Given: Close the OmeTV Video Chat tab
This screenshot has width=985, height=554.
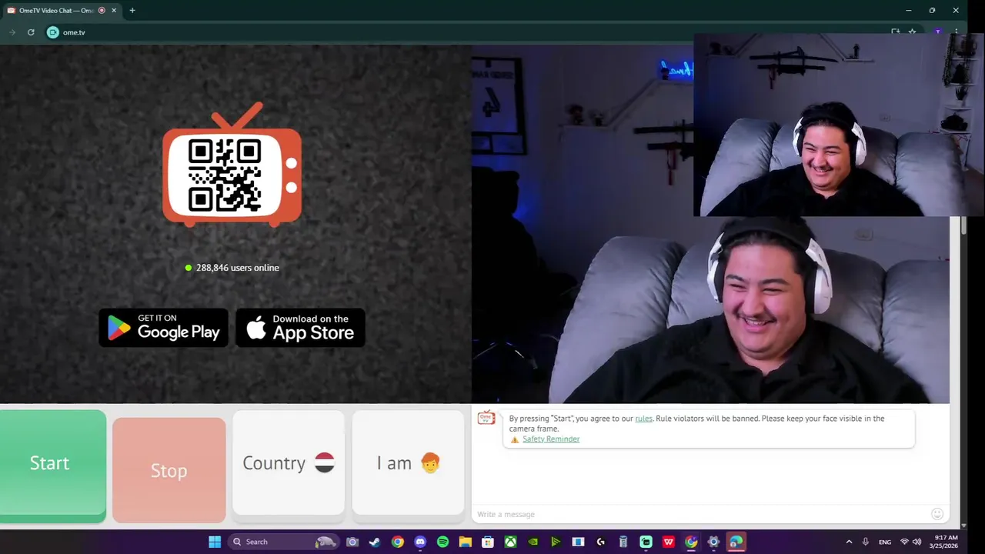Looking at the screenshot, I should pyautogui.click(x=114, y=11).
